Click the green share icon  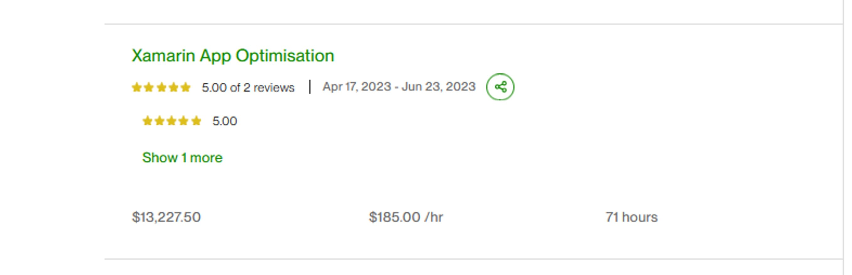pos(500,87)
